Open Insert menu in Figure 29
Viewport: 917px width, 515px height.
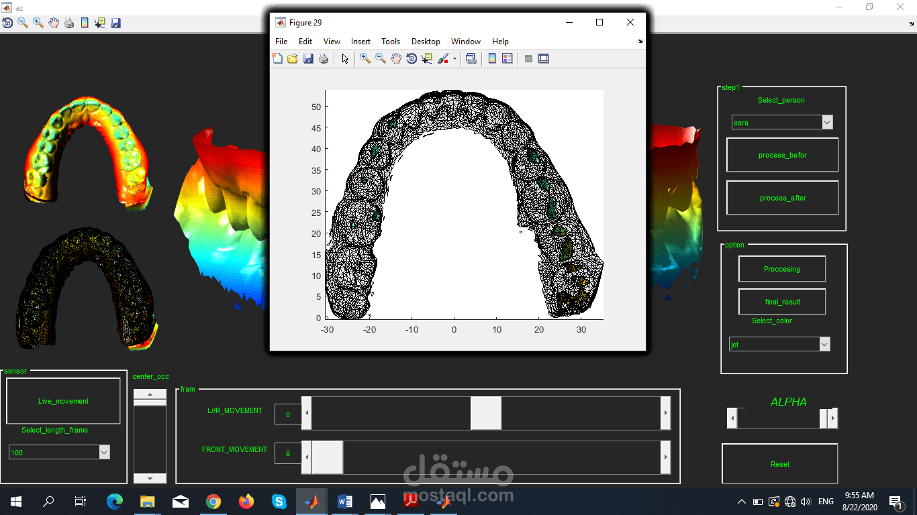(361, 42)
